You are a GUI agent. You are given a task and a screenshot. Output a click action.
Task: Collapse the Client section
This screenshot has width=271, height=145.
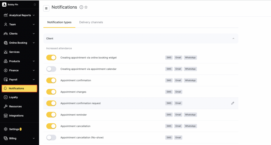point(233,38)
